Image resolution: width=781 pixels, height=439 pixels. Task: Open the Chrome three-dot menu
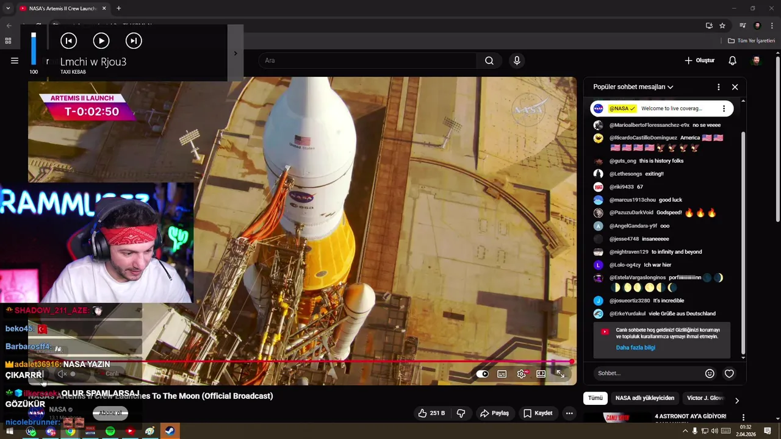click(772, 26)
